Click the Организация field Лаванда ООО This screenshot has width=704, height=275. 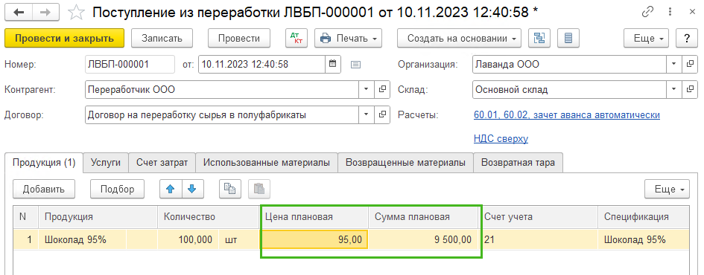570,64
